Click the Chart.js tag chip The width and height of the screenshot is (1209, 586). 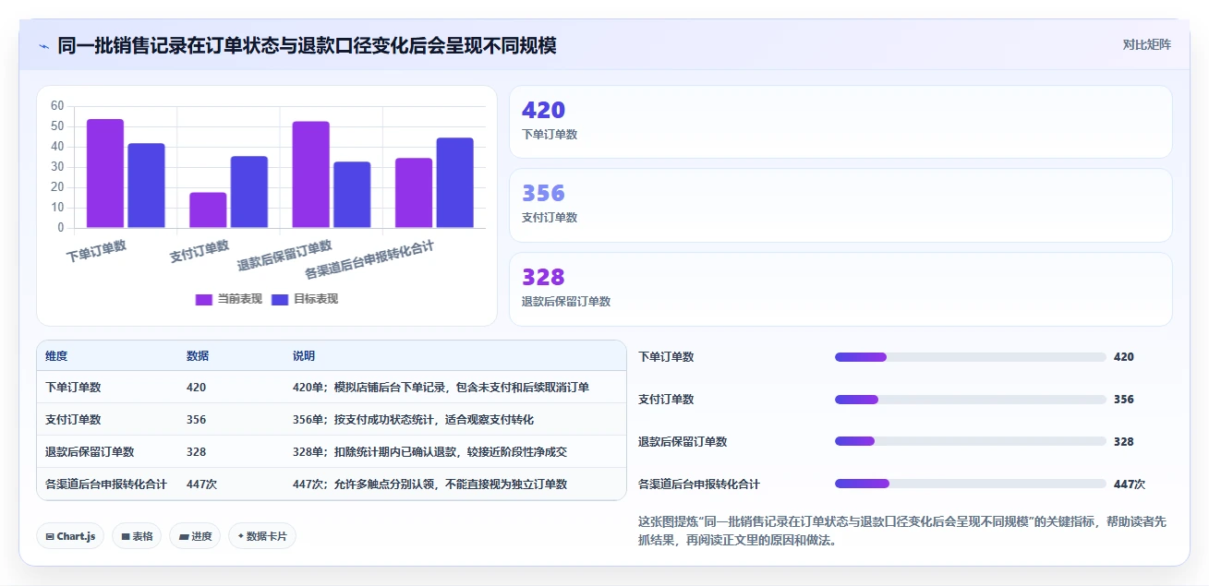70,536
